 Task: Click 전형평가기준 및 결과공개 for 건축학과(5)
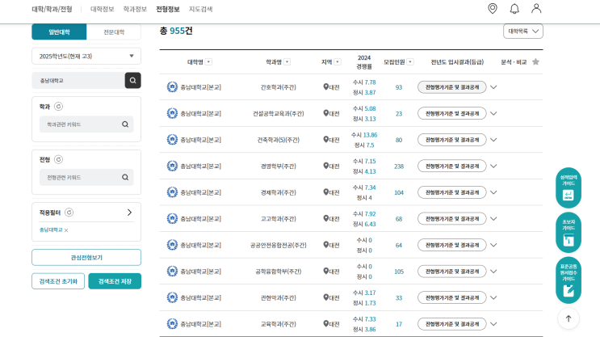pyautogui.click(x=452, y=140)
